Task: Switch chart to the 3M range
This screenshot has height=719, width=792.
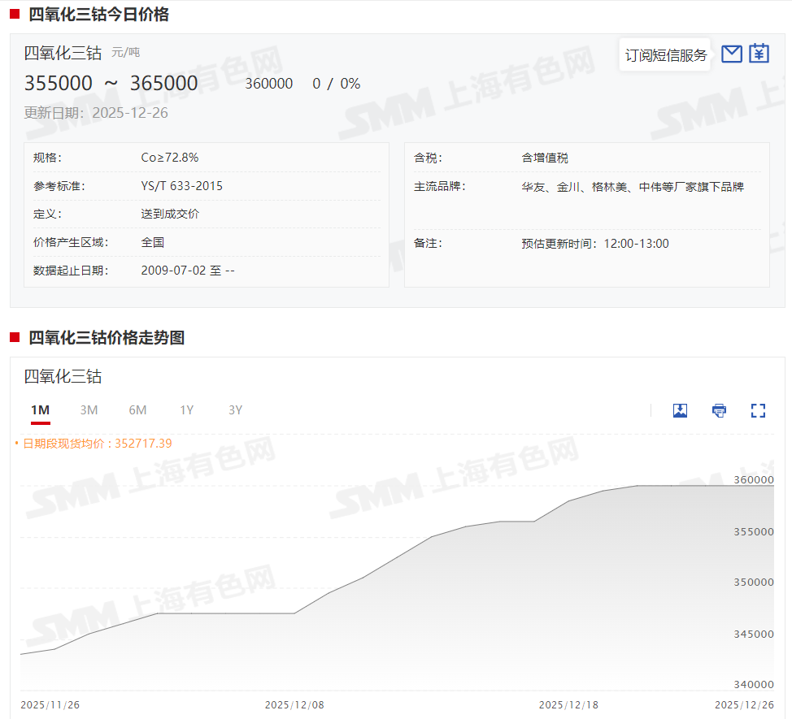Action: 89,410
